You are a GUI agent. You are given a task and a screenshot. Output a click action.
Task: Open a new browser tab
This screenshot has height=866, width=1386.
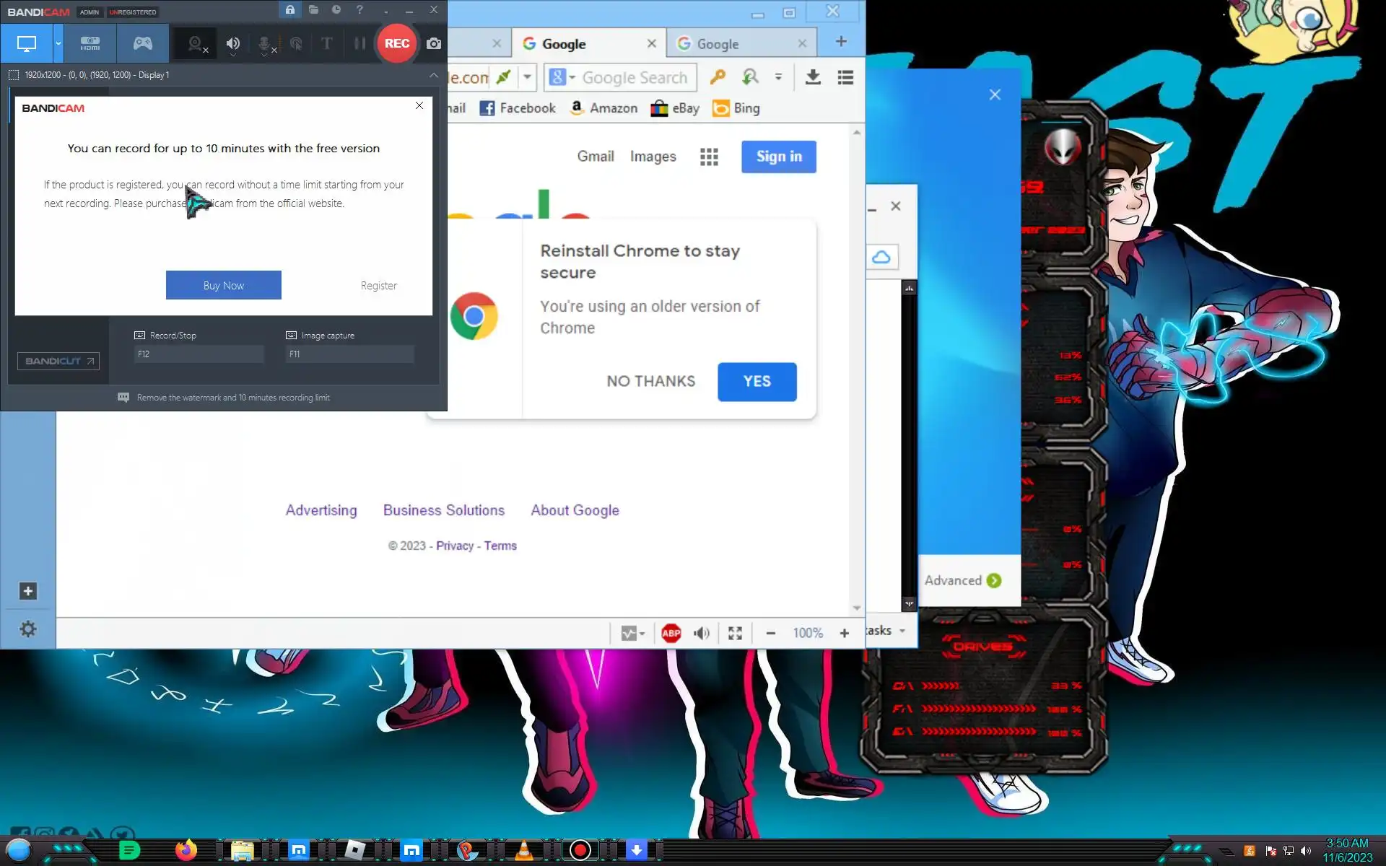[841, 41]
